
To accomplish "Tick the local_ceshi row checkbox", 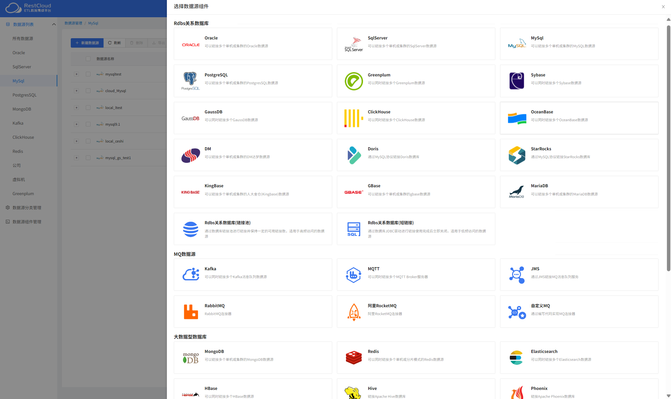I will 88,141.
